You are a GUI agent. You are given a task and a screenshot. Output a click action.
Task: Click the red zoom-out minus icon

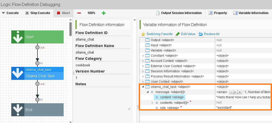[79, 13]
